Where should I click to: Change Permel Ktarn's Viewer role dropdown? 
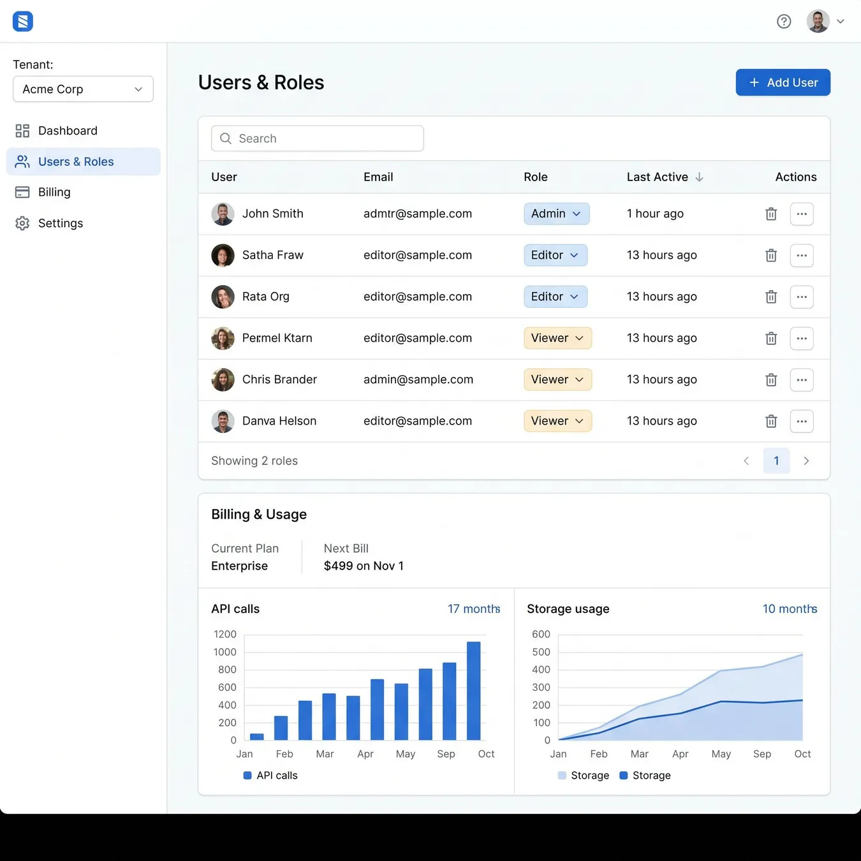(x=557, y=338)
